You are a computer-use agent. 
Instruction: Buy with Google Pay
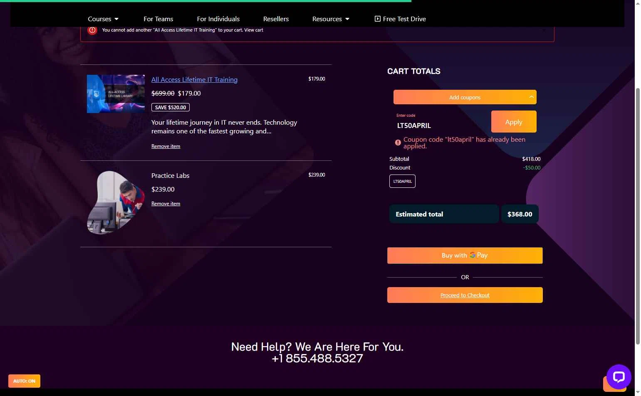point(465,256)
